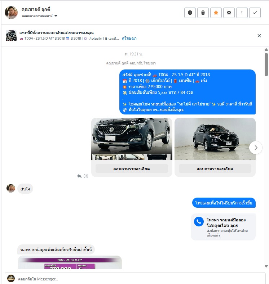This screenshot has height=284, width=269.
Task: Click the chat scrollbar down arrow
Action: click(x=266, y=266)
